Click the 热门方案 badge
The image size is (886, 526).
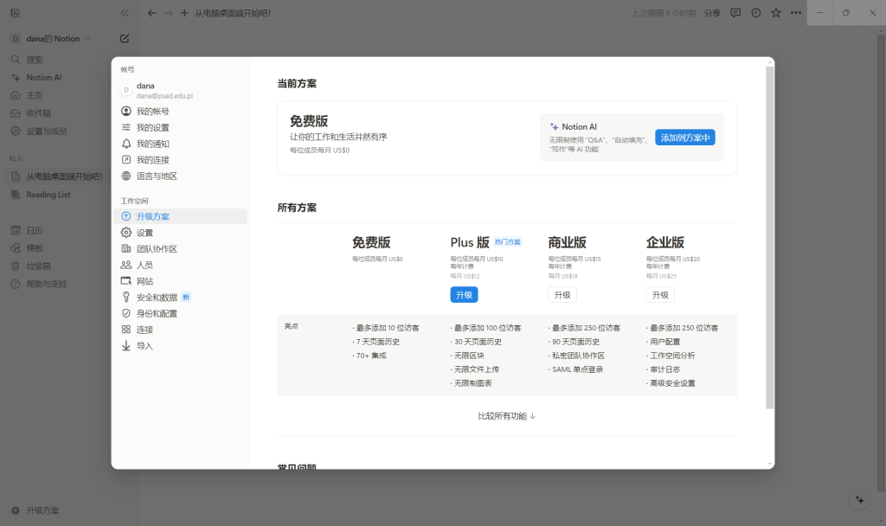[x=507, y=242]
